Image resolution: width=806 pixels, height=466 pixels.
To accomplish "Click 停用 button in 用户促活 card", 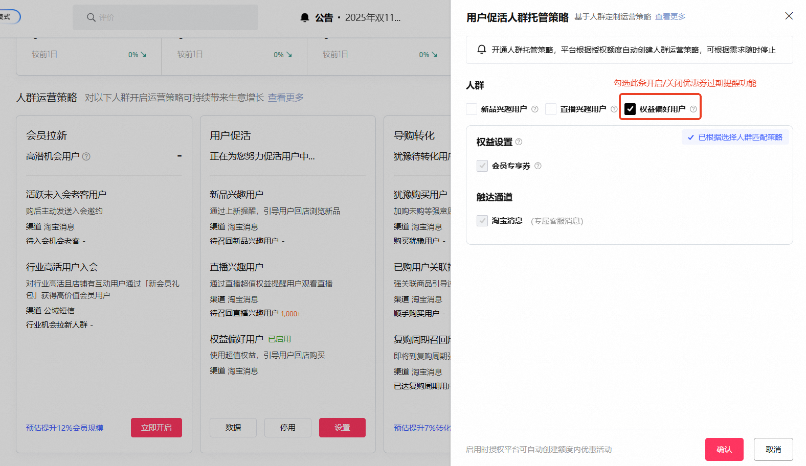I will coord(288,428).
